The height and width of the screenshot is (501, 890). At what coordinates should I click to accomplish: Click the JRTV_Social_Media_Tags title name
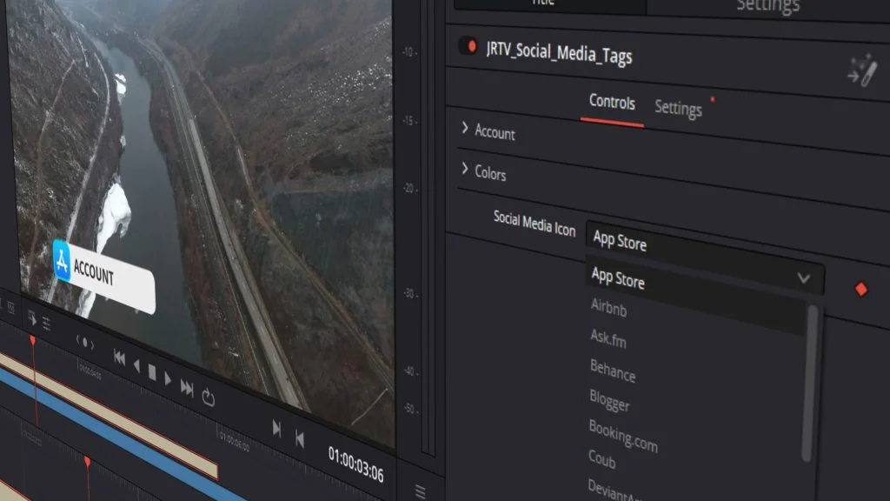click(559, 54)
